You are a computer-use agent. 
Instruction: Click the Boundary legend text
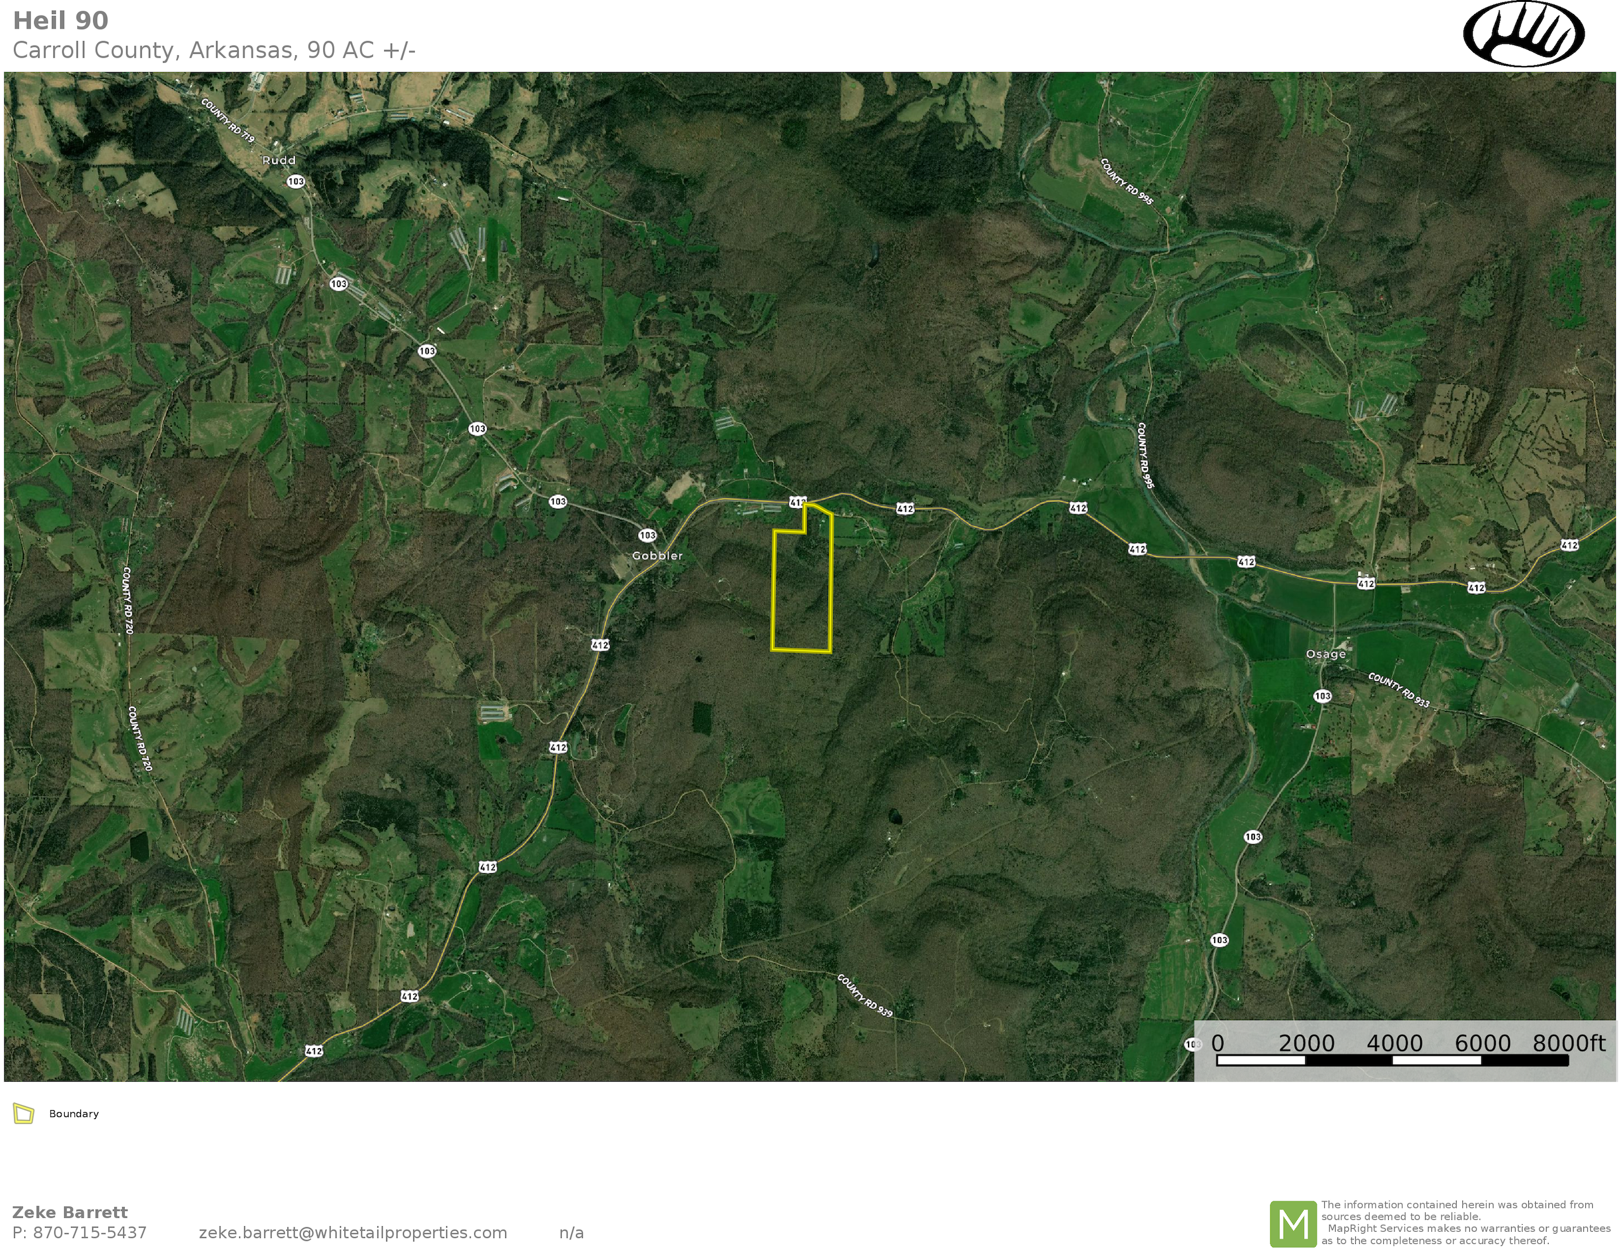[x=73, y=1113]
